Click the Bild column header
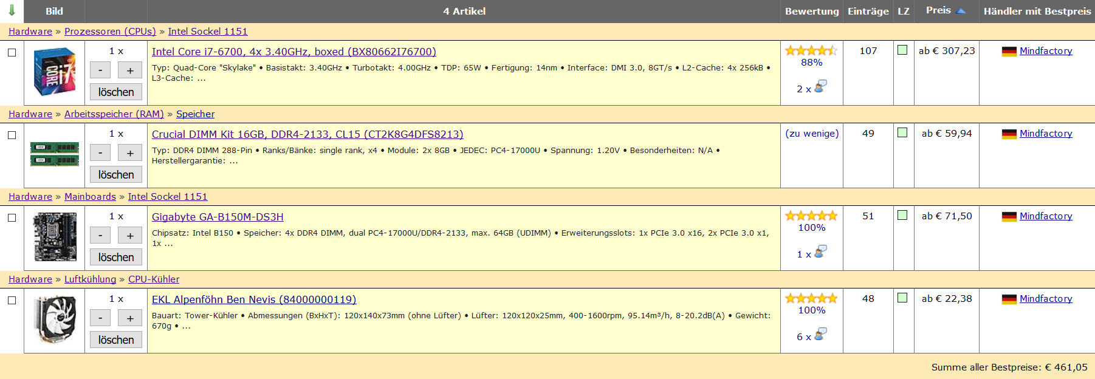This screenshot has height=379, width=1095. pyautogui.click(x=54, y=11)
